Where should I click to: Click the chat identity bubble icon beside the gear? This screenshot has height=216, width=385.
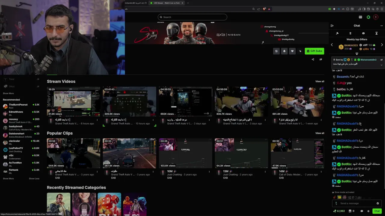[362, 211]
